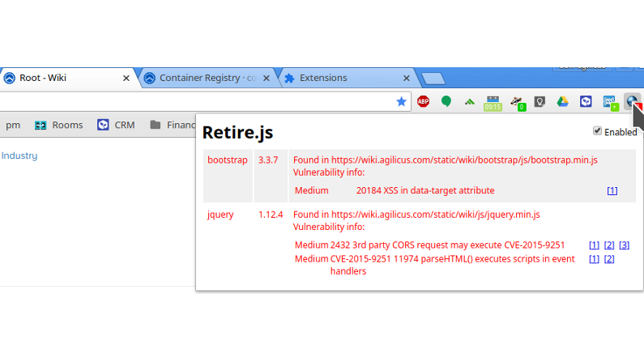Open reference [3] for jQuery CORS vulnerability
644x362 pixels.
[624, 245]
